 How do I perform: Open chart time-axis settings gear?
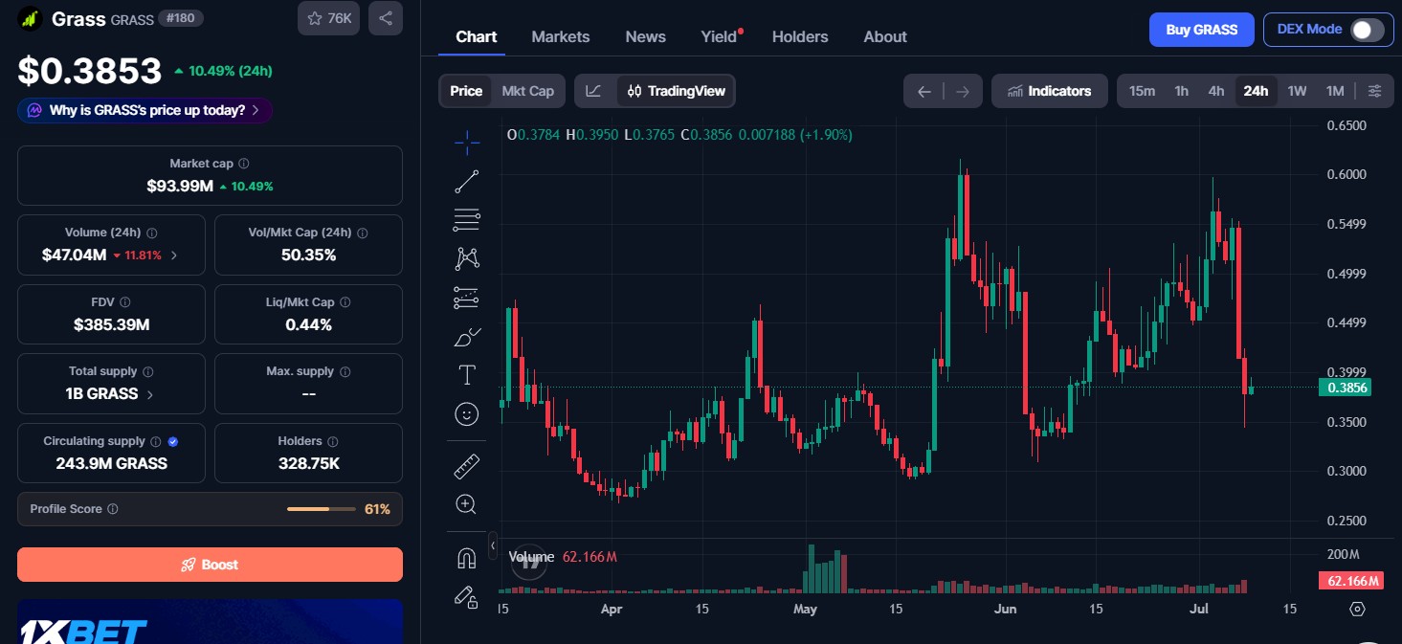pyautogui.click(x=1357, y=609)
